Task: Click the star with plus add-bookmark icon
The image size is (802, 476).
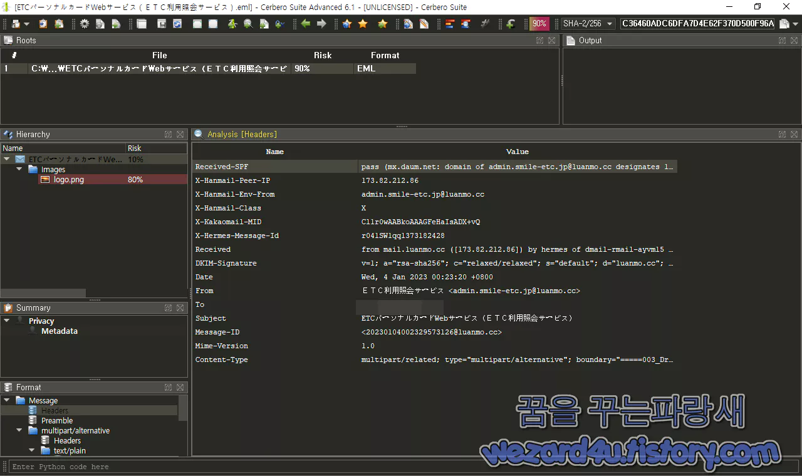Action: tap(383, 24)
